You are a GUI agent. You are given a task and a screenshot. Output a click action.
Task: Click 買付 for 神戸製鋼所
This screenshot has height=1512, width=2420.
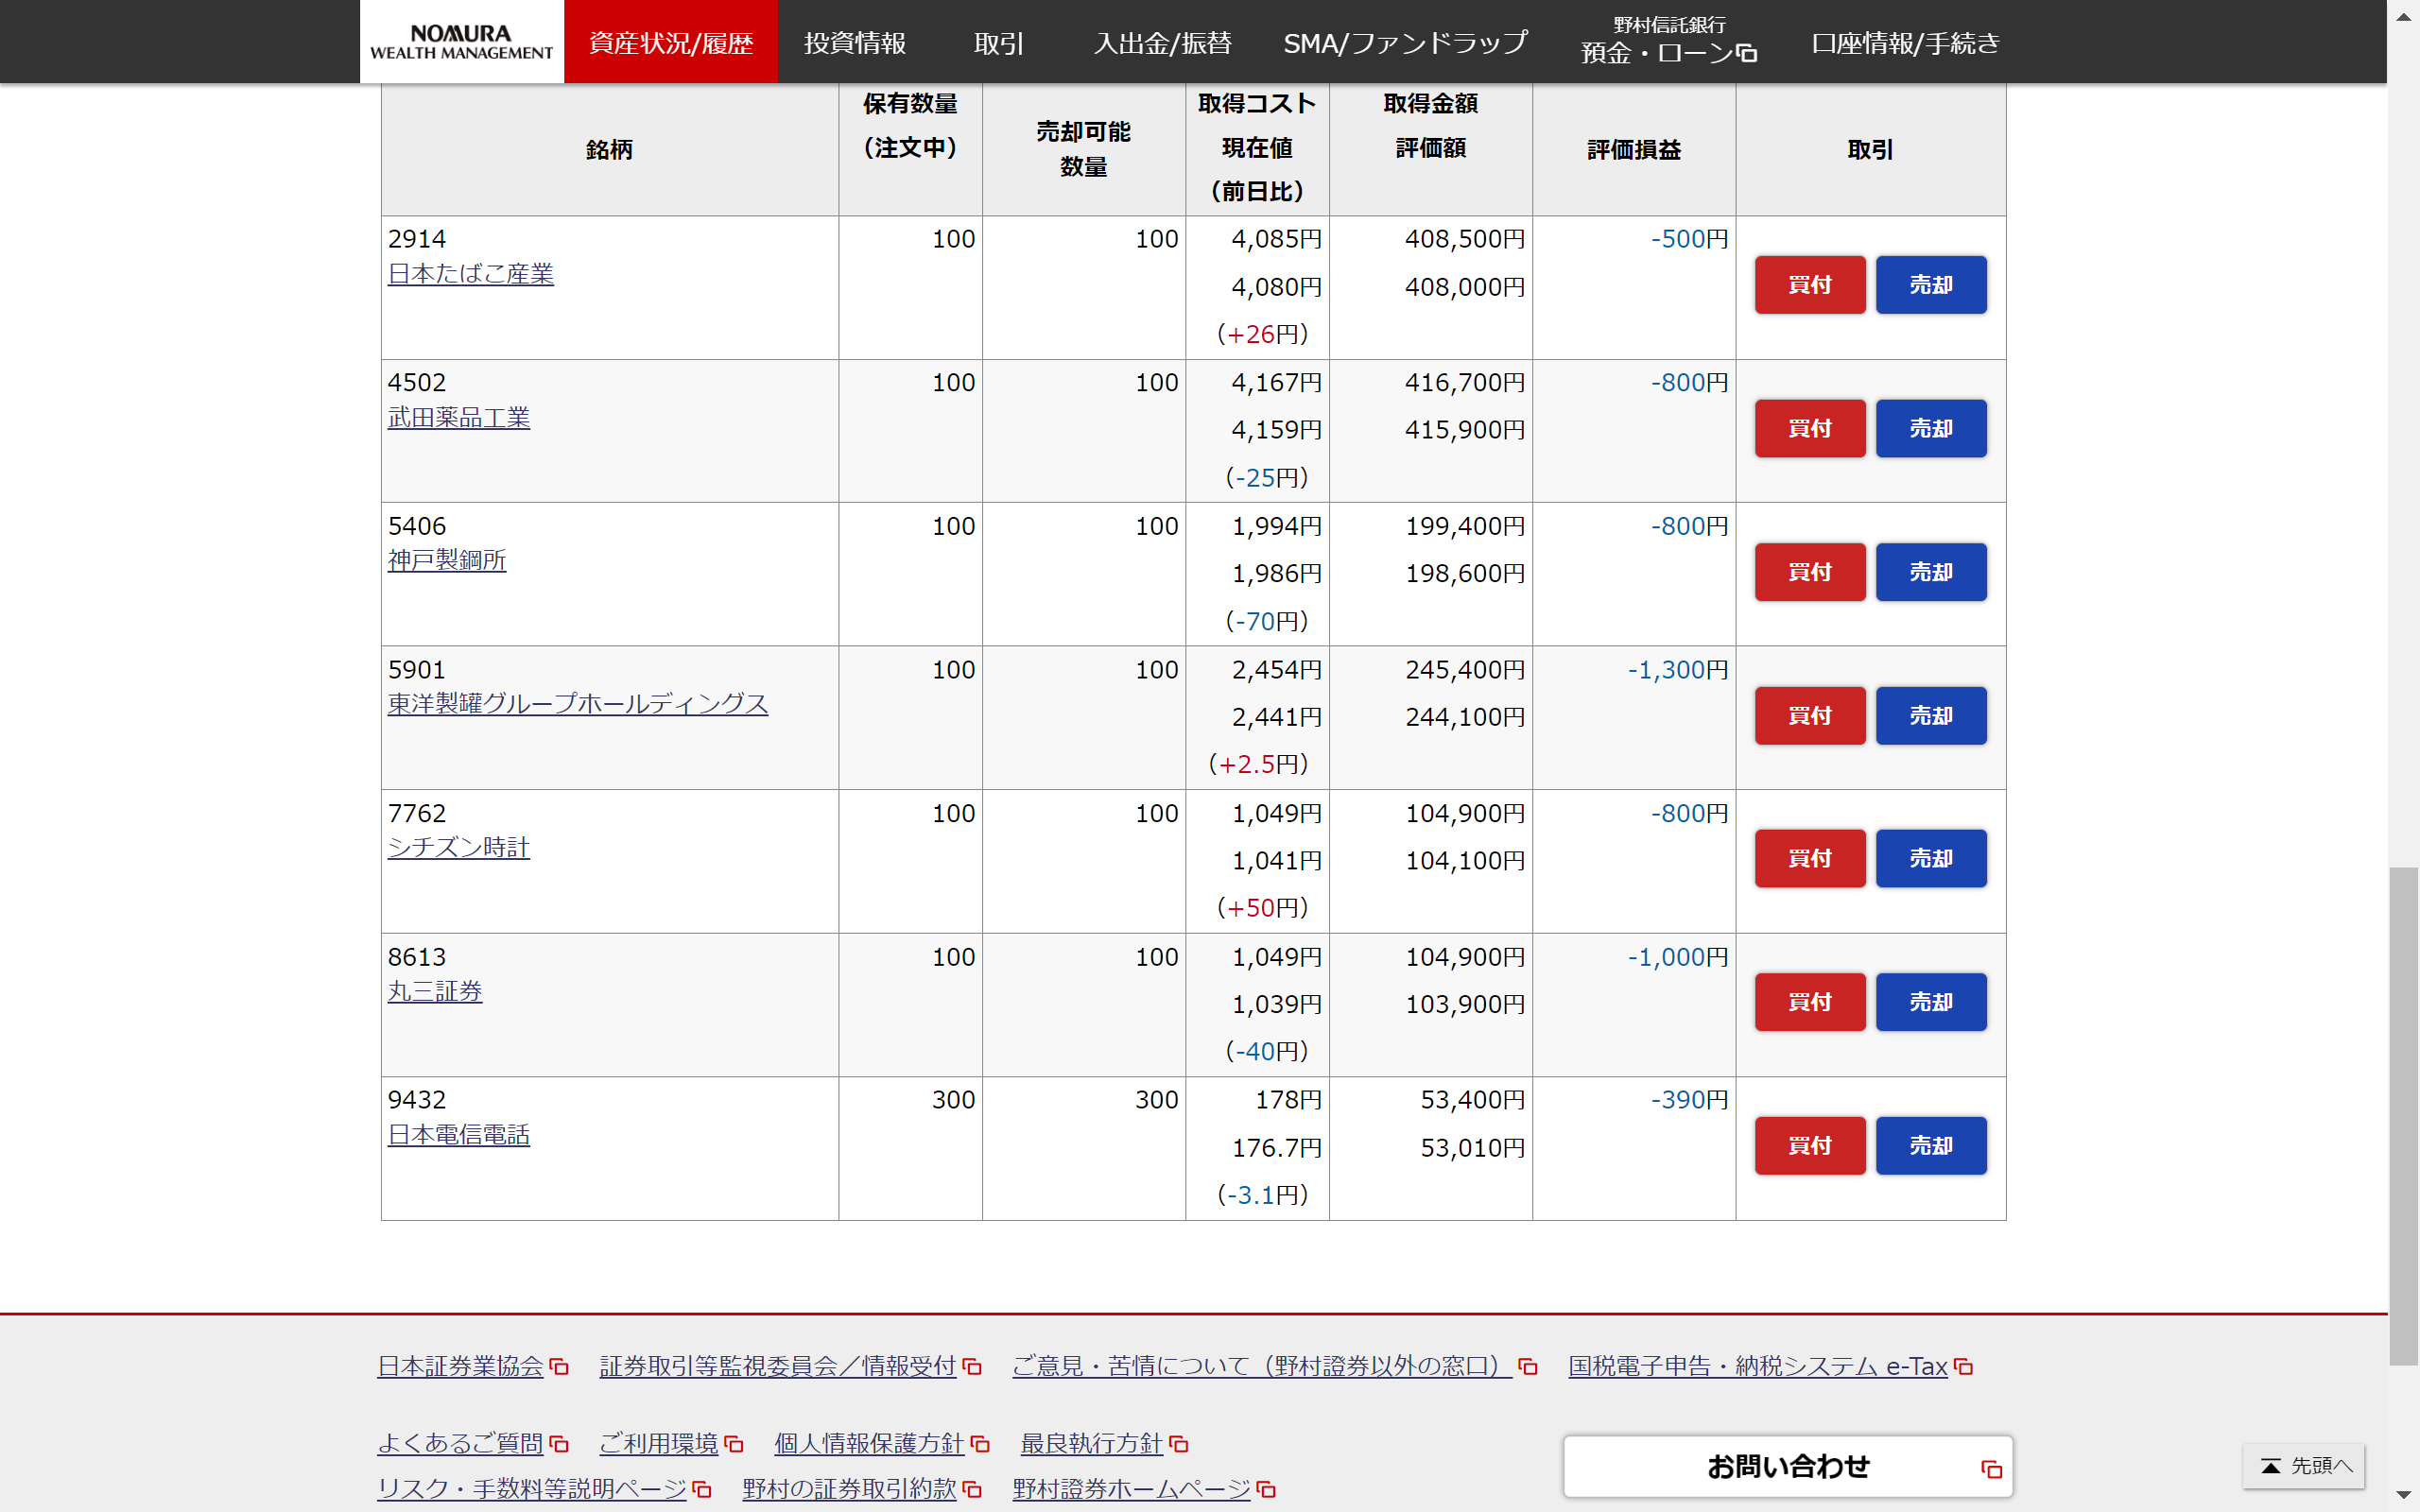(x=1810, y=572)
